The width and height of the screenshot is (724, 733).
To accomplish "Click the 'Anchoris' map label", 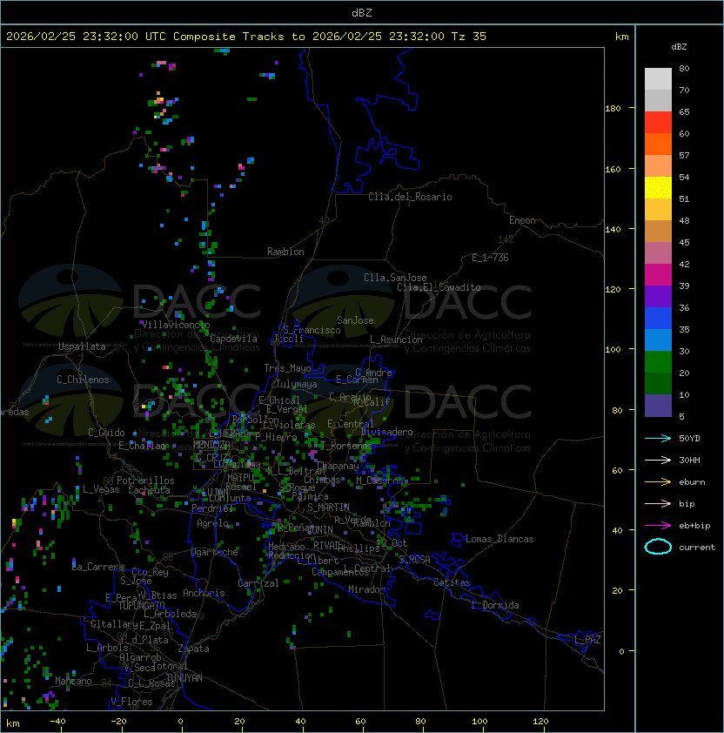I will (x=204, y=593).
